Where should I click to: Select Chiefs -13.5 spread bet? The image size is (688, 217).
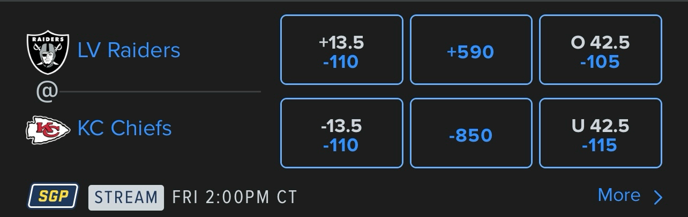tap(341, 133)
